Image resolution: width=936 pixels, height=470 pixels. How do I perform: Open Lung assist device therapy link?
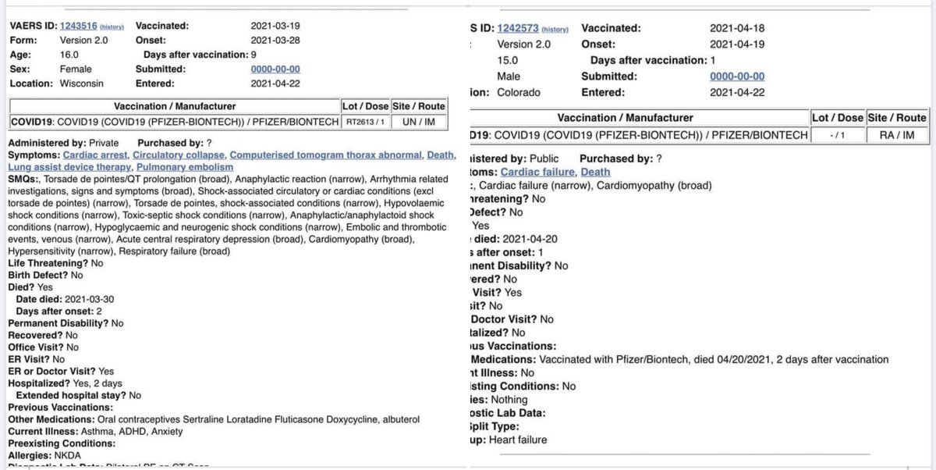(x=69, y=167)
